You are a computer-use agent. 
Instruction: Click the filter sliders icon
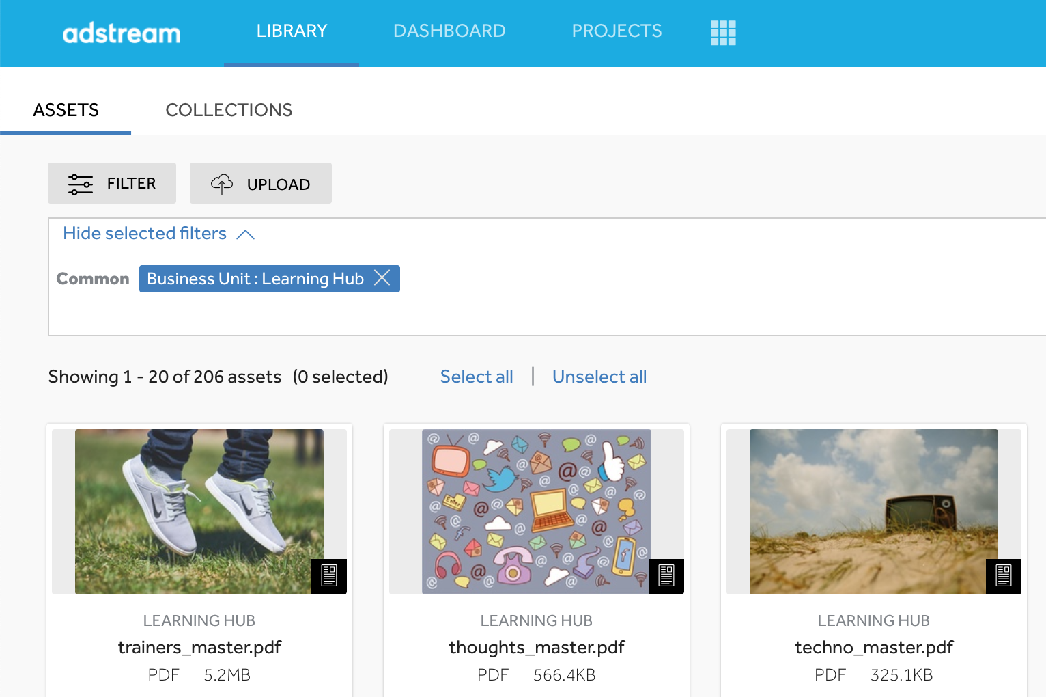81,184
